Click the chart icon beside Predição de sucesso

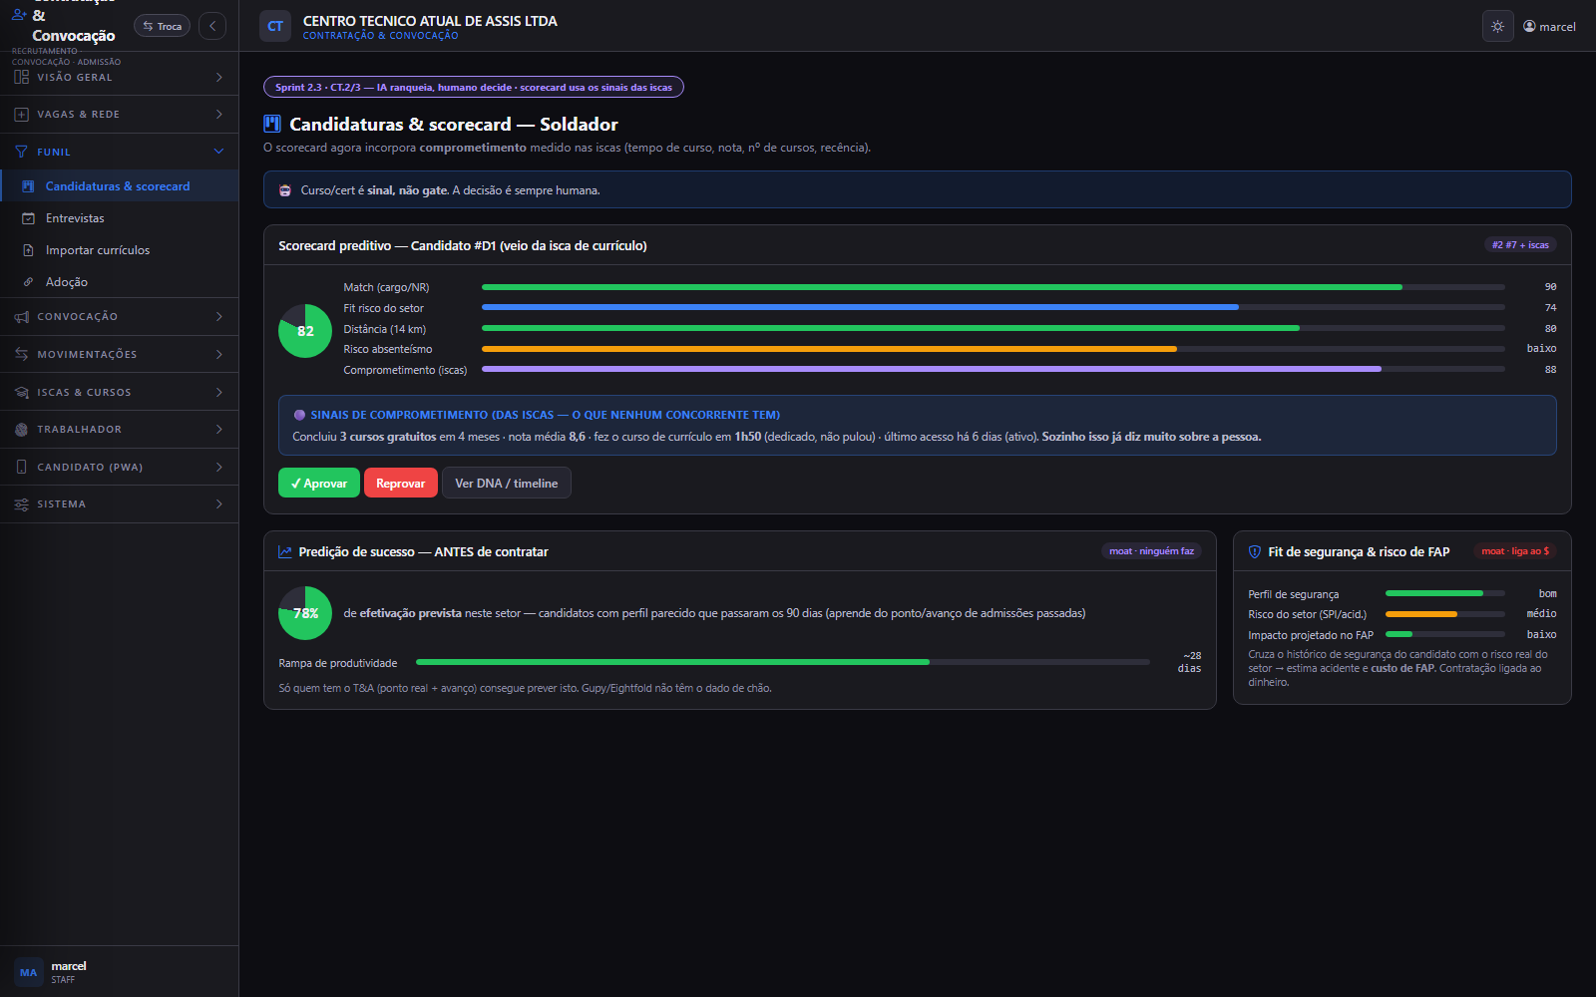point(285,551)
